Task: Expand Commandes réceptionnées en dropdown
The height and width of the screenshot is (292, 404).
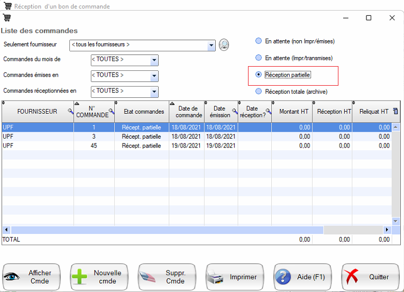Action: click(154, 92)
